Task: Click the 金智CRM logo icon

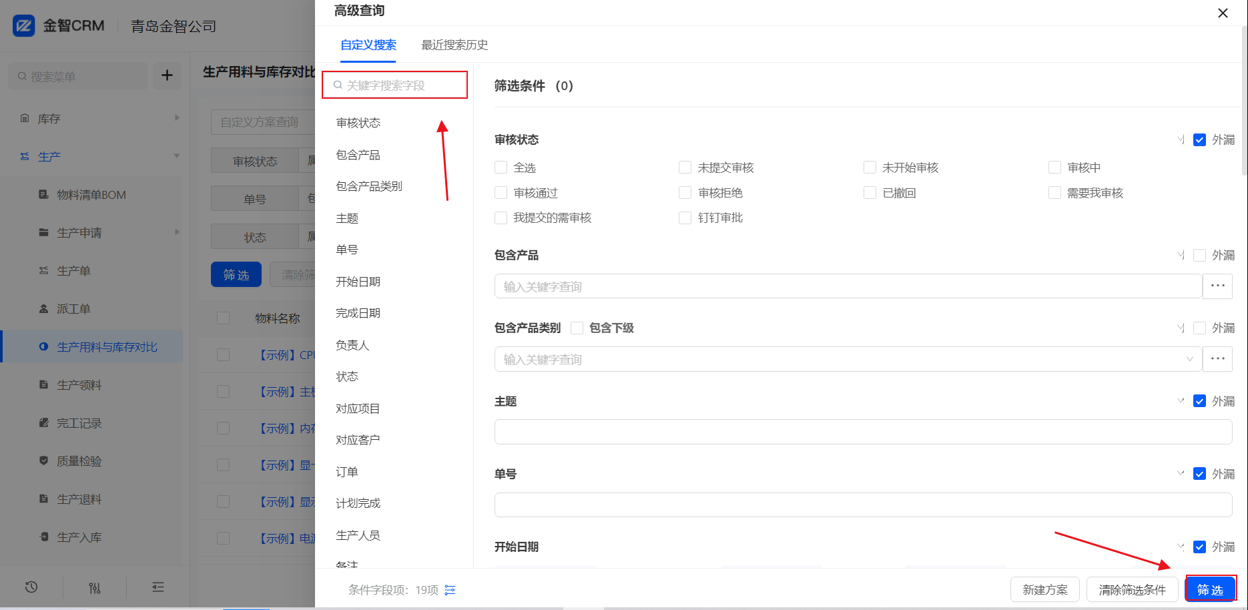Action: [24, 26]
